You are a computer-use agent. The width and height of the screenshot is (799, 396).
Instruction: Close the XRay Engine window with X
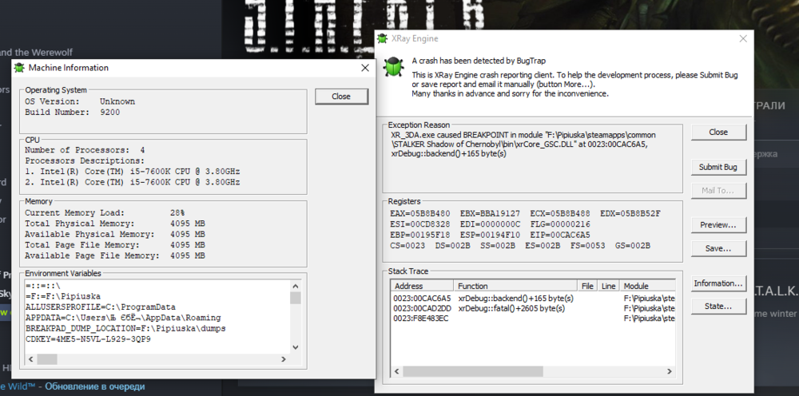tap(743, 38)
